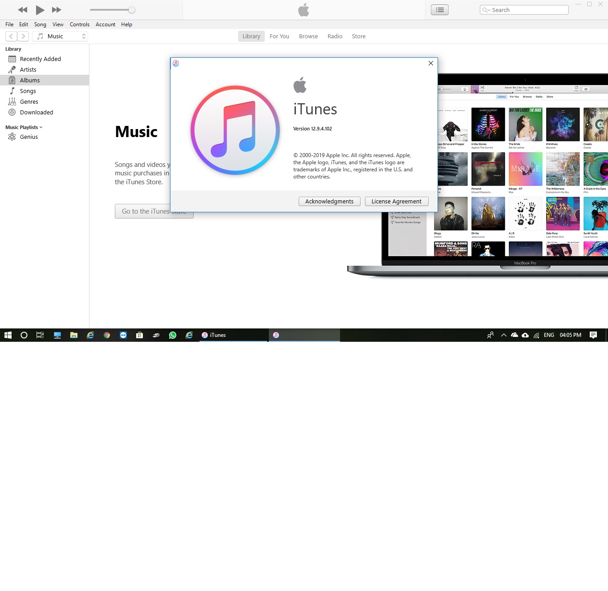Open the Edit menu

[x=24, y=24]
